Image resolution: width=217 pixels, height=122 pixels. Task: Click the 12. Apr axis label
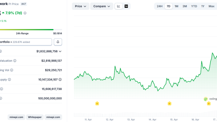110,120
